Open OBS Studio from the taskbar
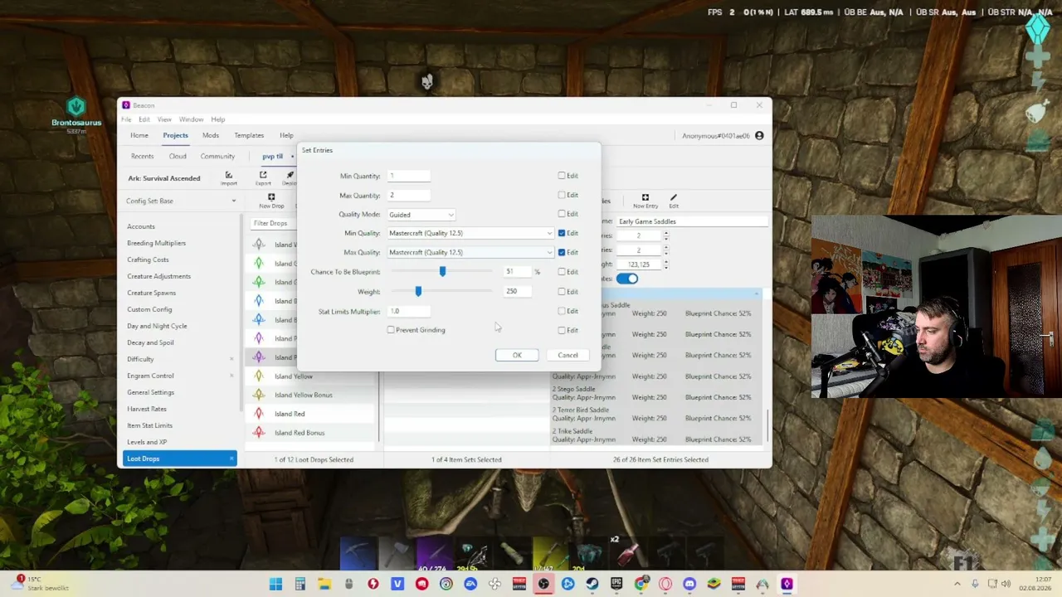Image resolution: width=1062 pixels, height=597 pixels. pyautogui.click(x=543, y=584)
